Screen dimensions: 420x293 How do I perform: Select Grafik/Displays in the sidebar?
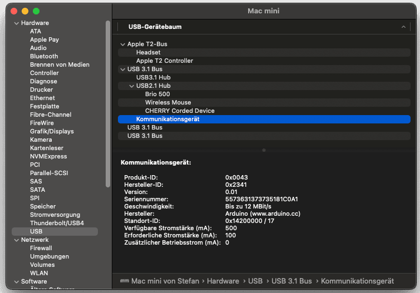point(52,131)
